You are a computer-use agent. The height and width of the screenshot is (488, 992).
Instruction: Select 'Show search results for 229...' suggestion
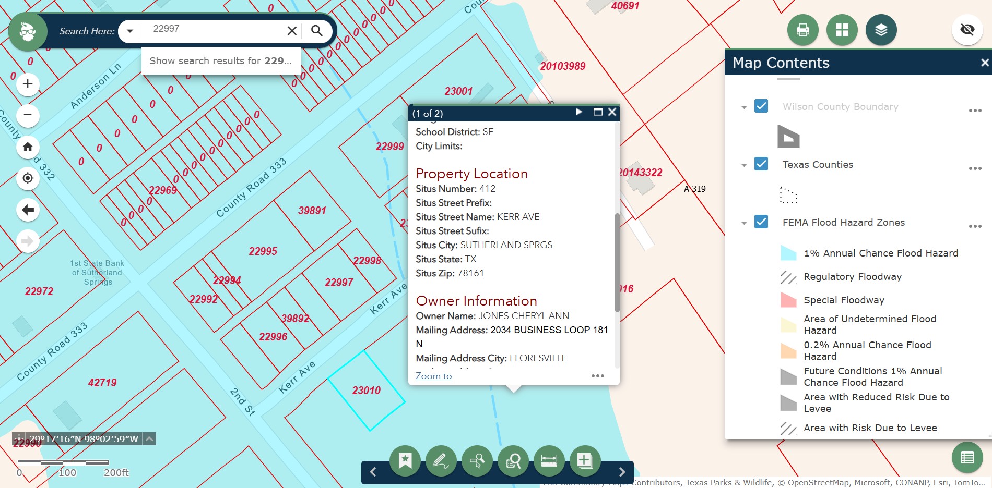[220, 61]
